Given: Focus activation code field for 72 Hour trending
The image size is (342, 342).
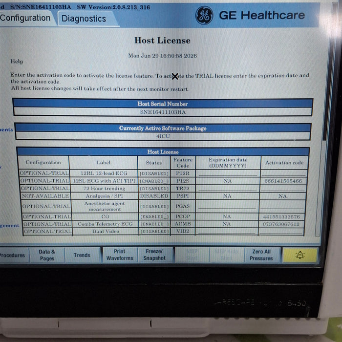Looking at the screenshot, I should [x=283, y=188].
